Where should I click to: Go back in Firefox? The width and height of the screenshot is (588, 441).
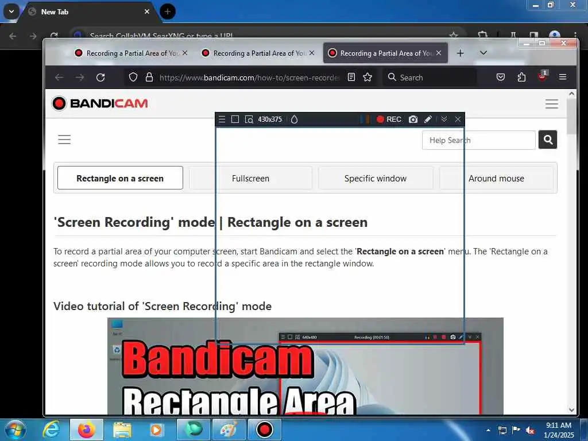coord(59,78)
